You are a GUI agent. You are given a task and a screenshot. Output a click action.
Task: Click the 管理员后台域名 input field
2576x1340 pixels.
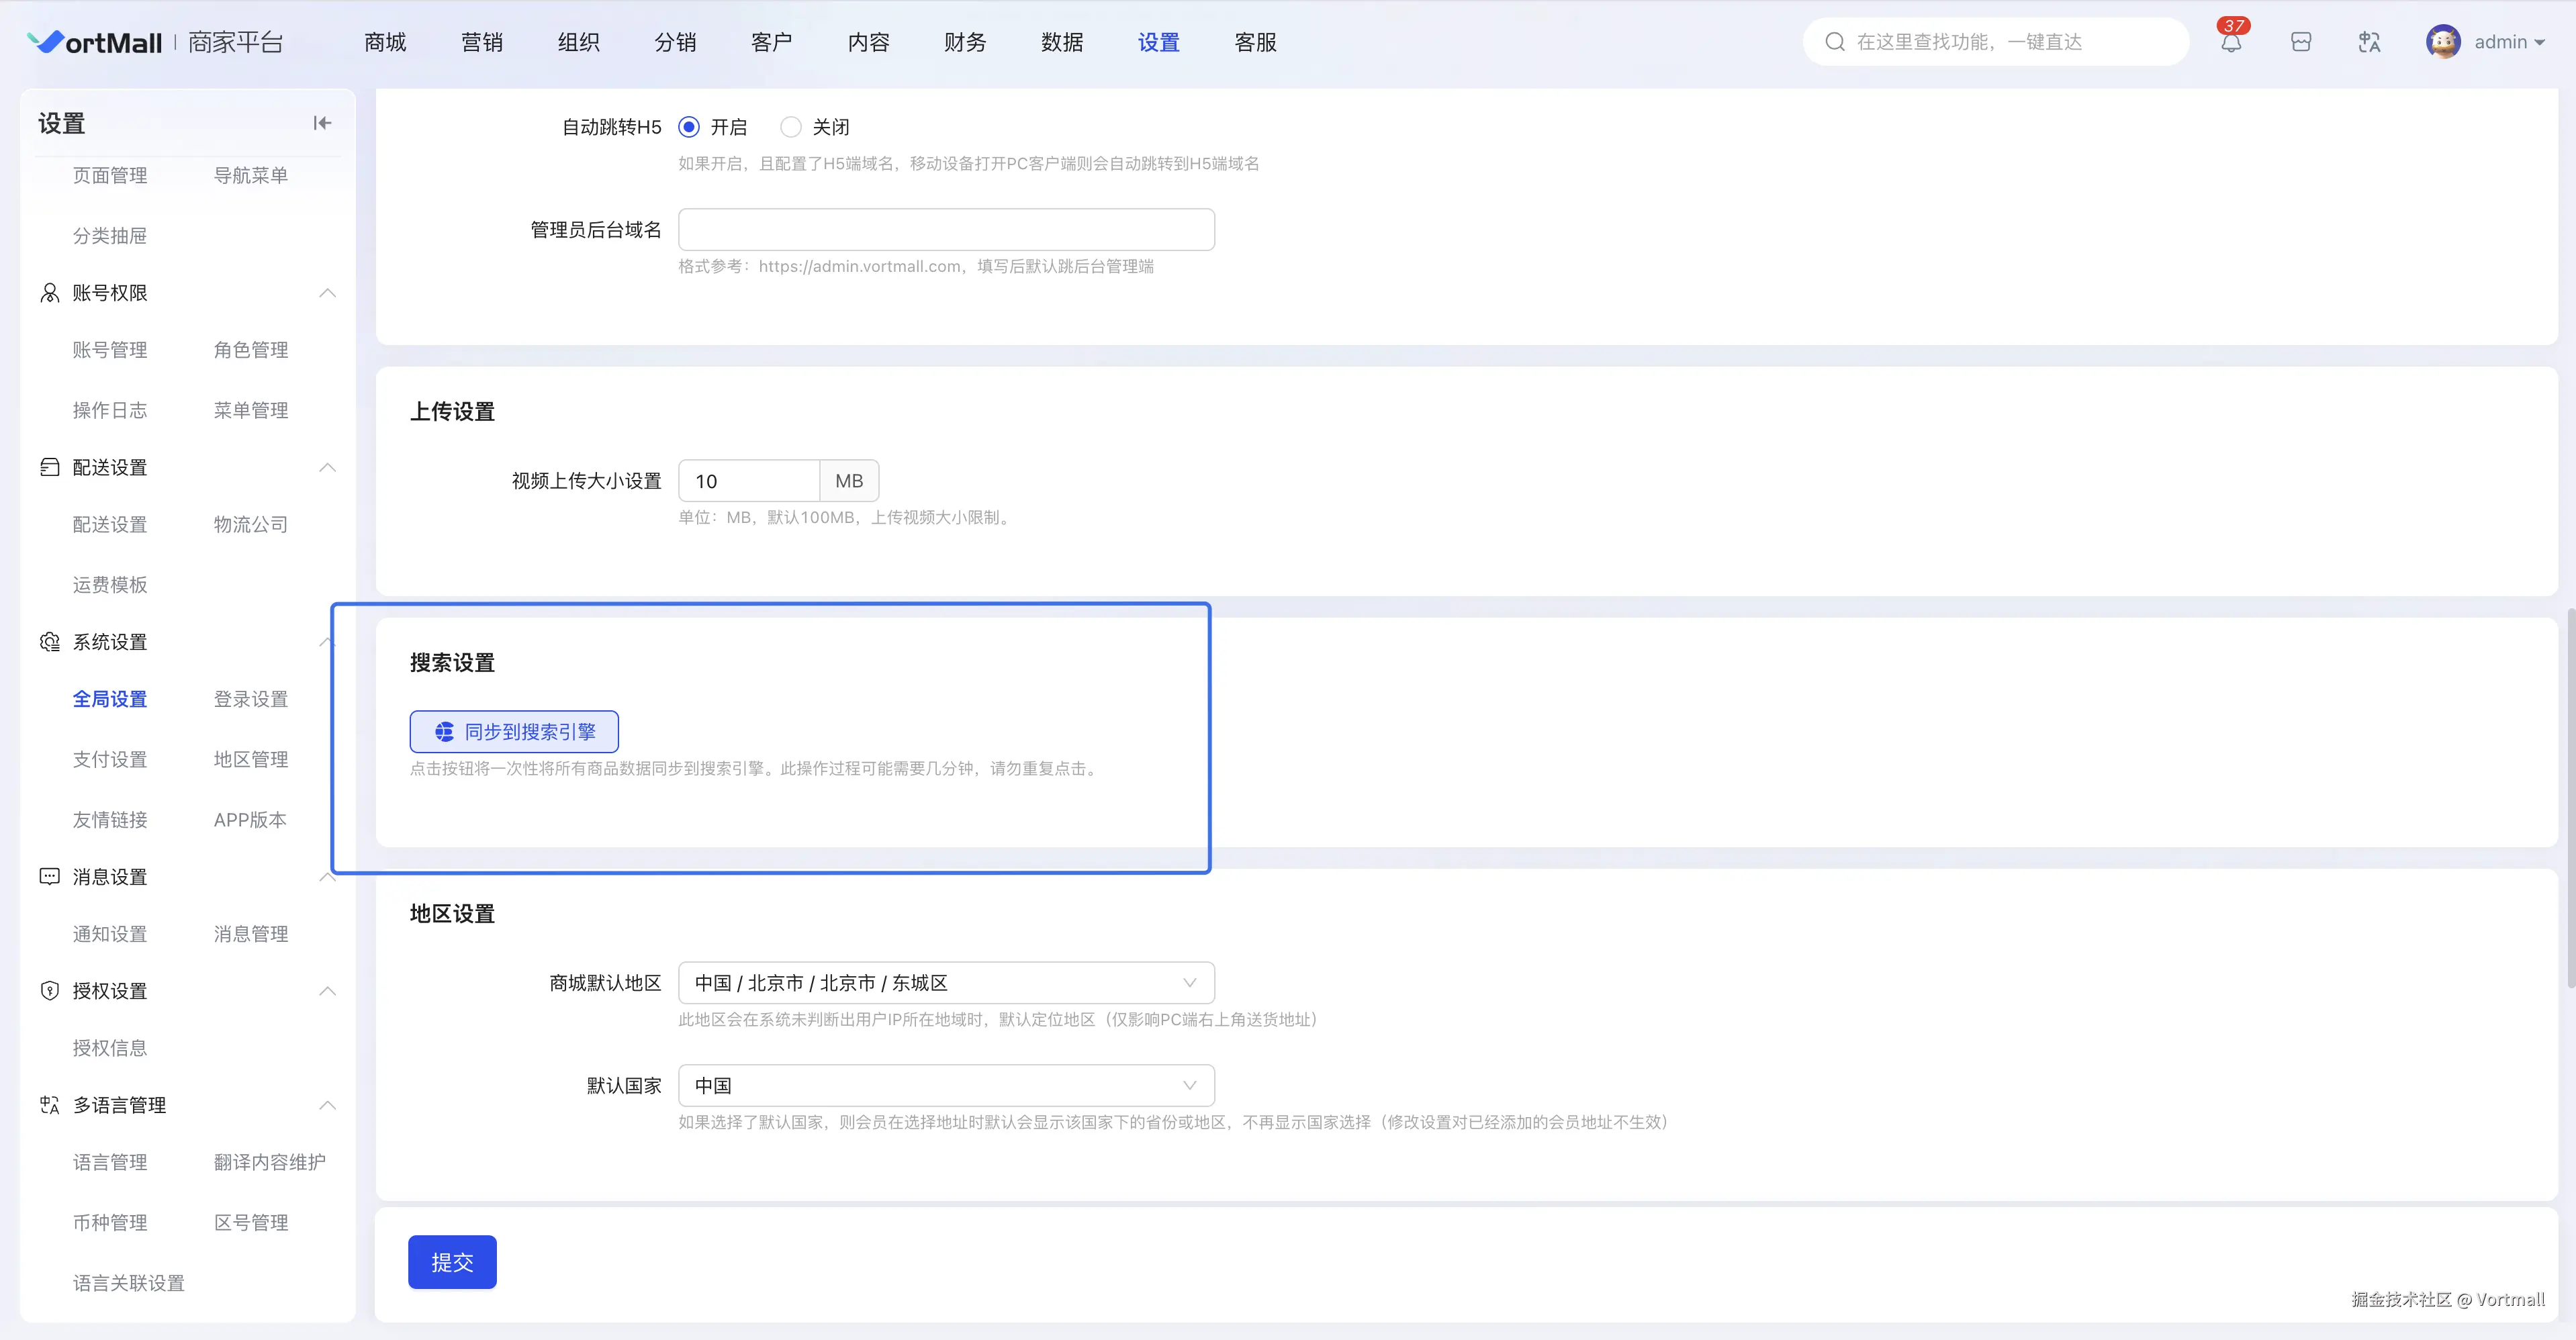pyautogui.click(x=946, y=230)
